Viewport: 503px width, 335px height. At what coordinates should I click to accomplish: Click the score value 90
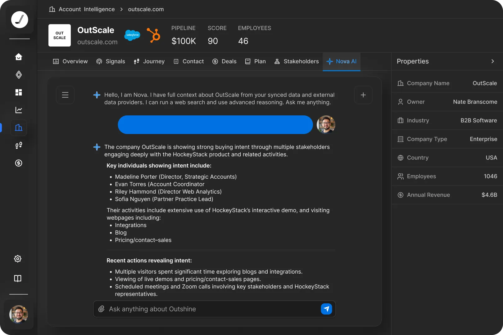213,41
